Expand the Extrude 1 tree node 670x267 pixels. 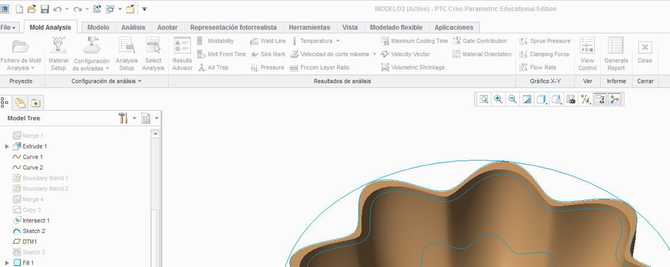click(7, 146)
